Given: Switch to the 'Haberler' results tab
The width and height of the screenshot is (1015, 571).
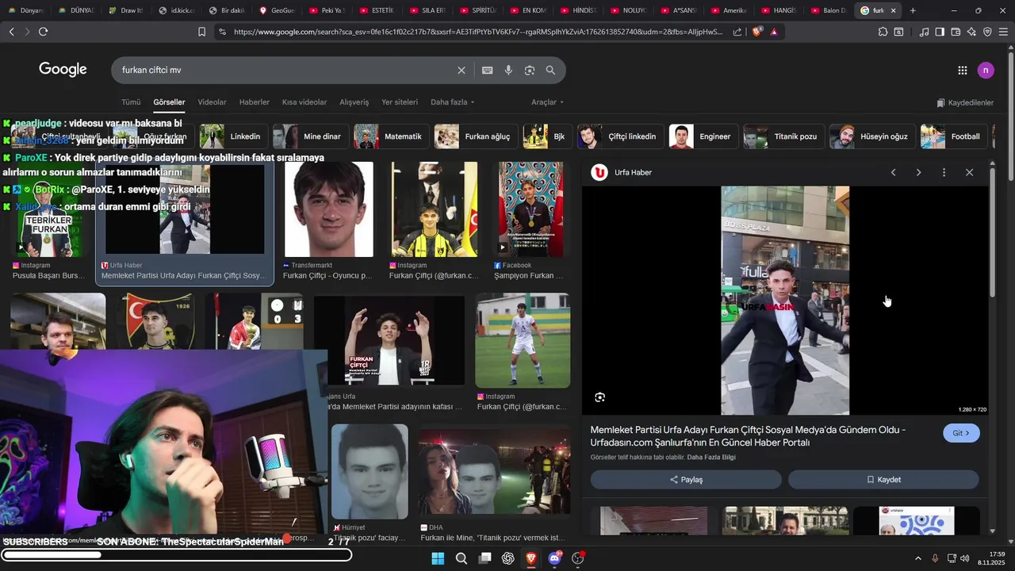Looking at the screenshot, I should 255,102.
